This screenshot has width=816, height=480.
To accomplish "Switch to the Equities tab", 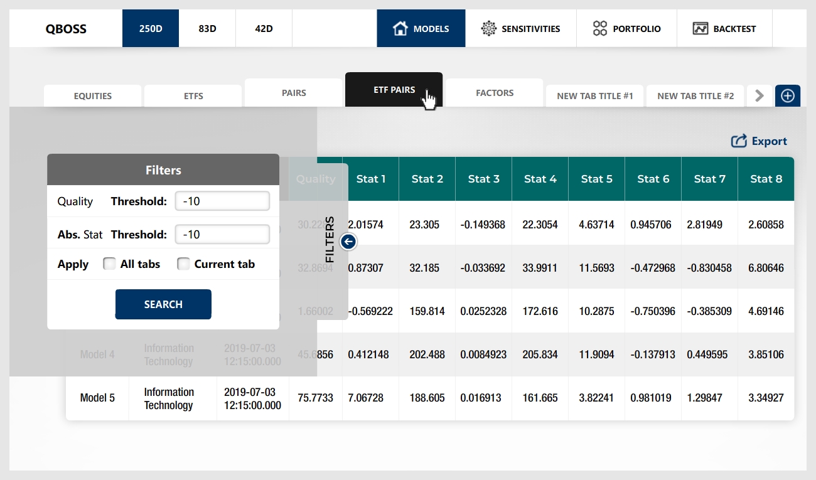I will 93,96.
